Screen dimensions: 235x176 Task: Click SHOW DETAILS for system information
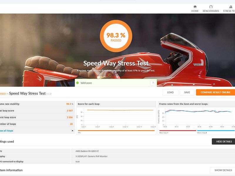tap(223, 170)
